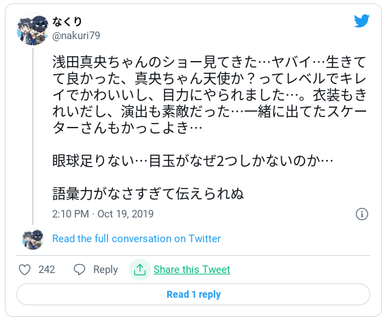This screenshot has height=319, width=386.
Task: Open the なくり display name
Action: click(67, 21)
